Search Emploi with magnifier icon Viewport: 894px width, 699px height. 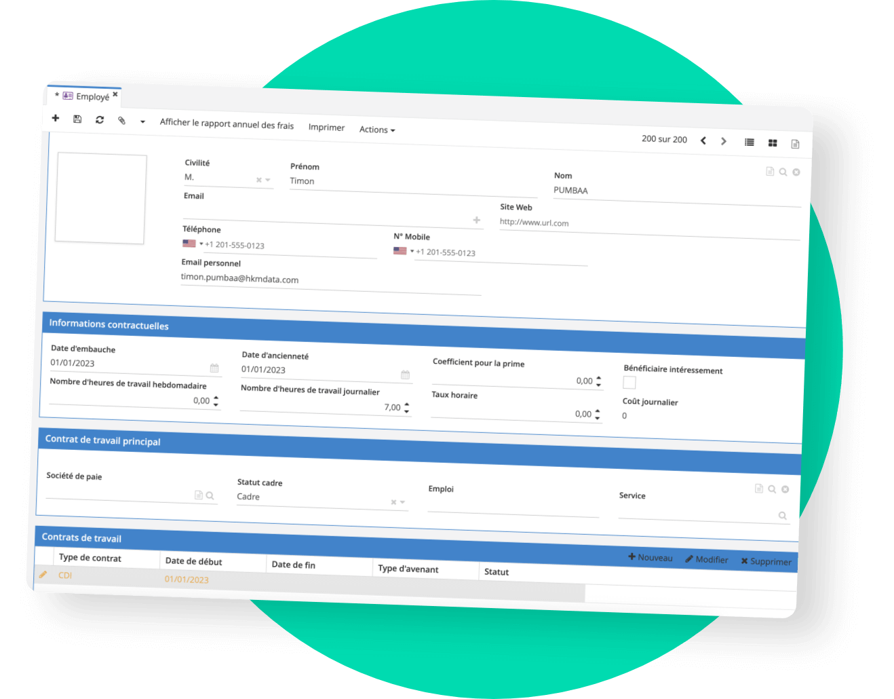[x=772, y=489]
